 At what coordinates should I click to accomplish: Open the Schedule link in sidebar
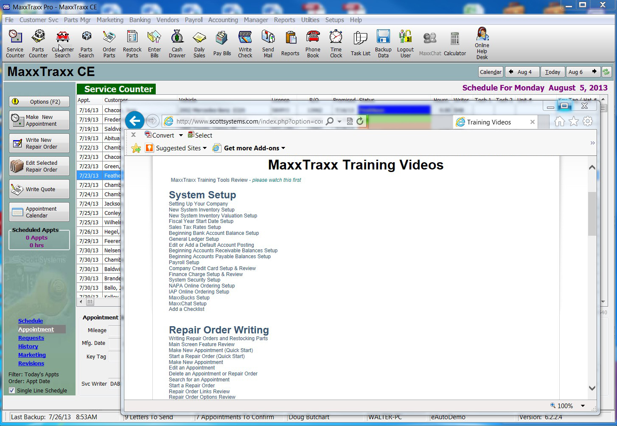point(31,321)
